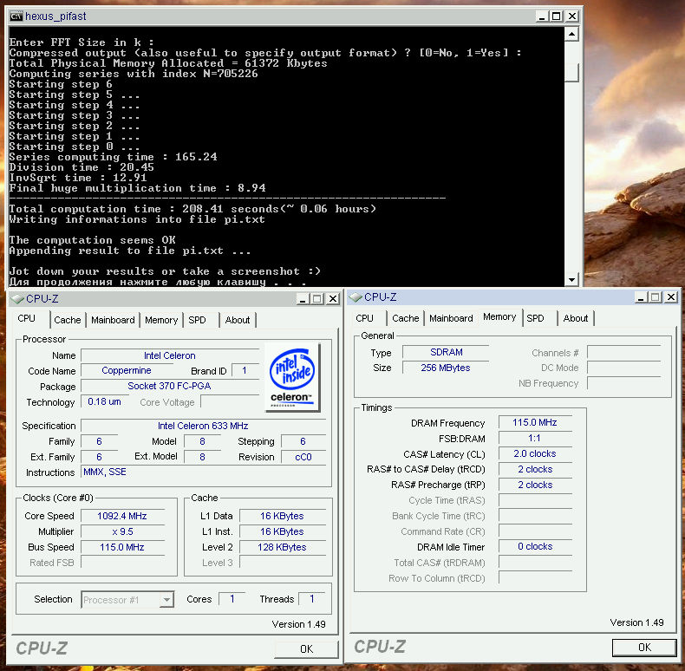
Task: Maximize the hexus_pifast console window
Action: tap(557, 16)
